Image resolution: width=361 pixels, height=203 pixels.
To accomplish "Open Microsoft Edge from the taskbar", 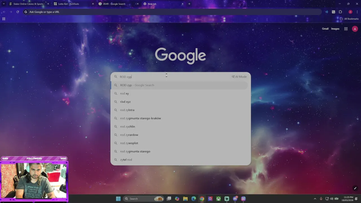I will pos(193,199).
